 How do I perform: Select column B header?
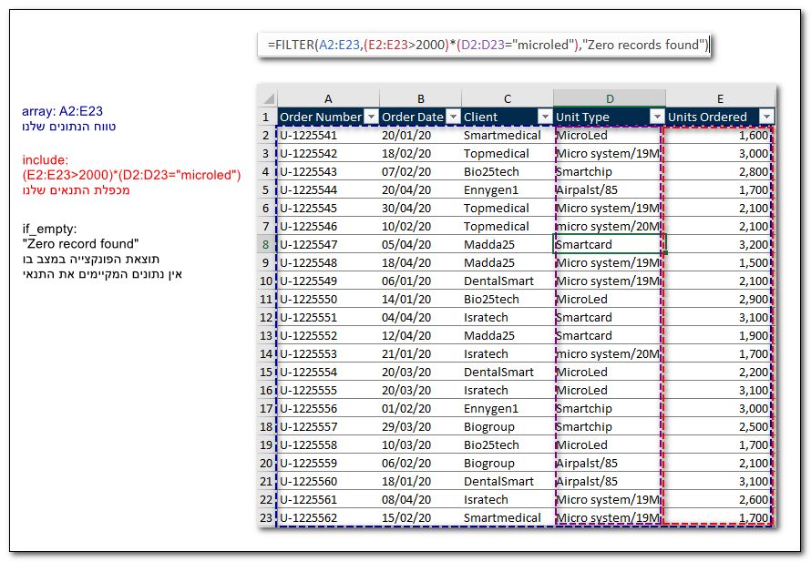tap(420, 98)
